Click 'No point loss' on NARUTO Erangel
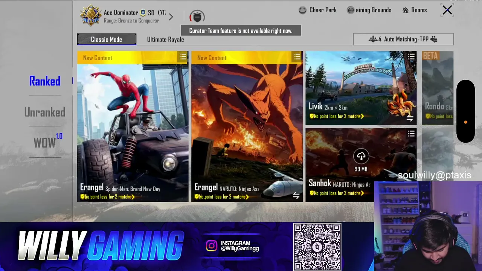The width and height of the screenshot is (482, 271). (221, 197)
